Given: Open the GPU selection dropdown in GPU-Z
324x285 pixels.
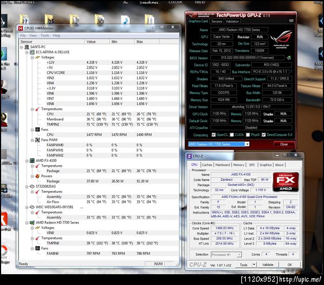Looking at the screenshot, I should (x=247, y=144).
